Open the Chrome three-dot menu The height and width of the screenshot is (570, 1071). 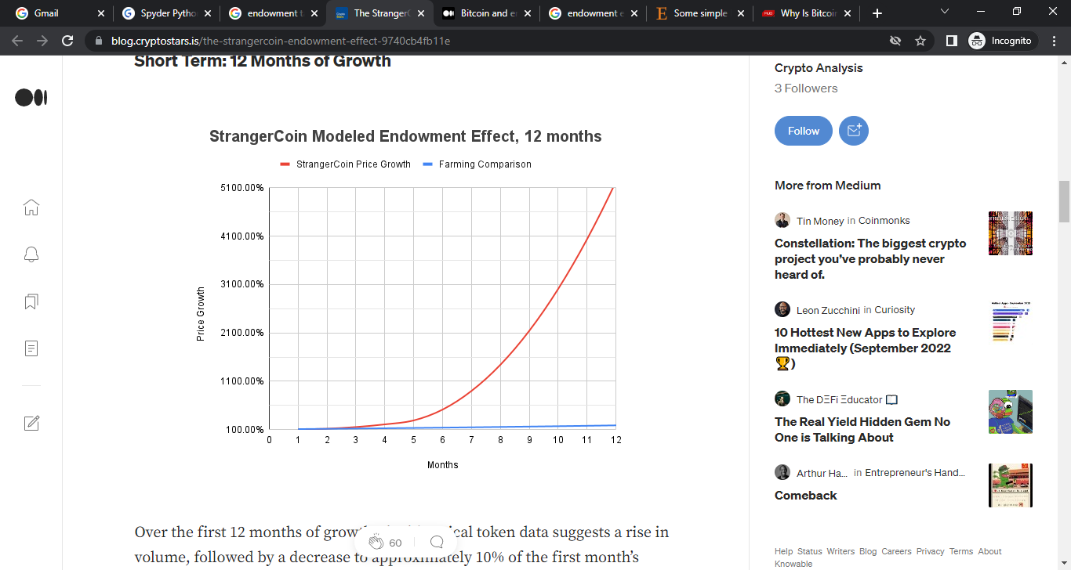[1055, 41]
